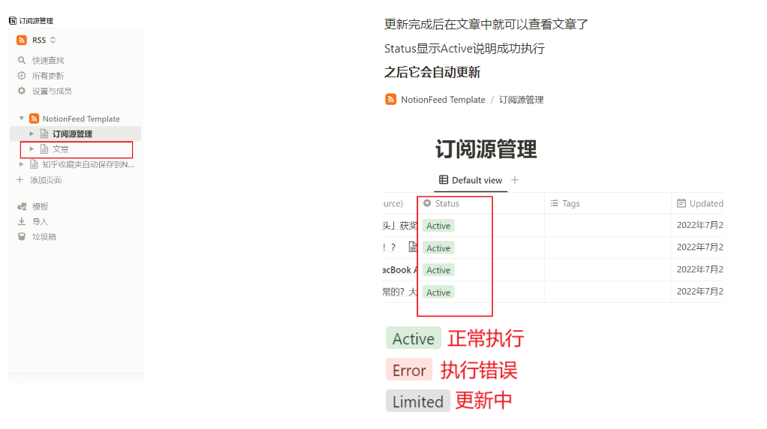Screen dimensions: 767x429
Task: Click the 设置与成员 gear icon
Action: pos(22,91)
